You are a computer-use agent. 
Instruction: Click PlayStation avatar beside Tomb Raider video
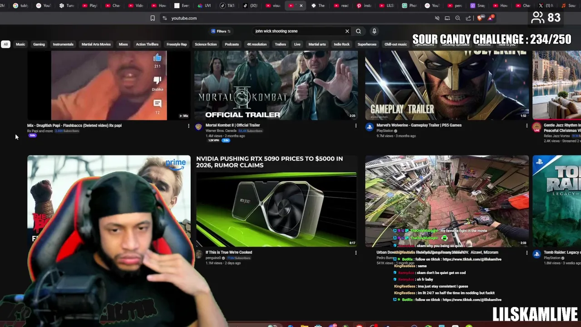coord(537,254)
